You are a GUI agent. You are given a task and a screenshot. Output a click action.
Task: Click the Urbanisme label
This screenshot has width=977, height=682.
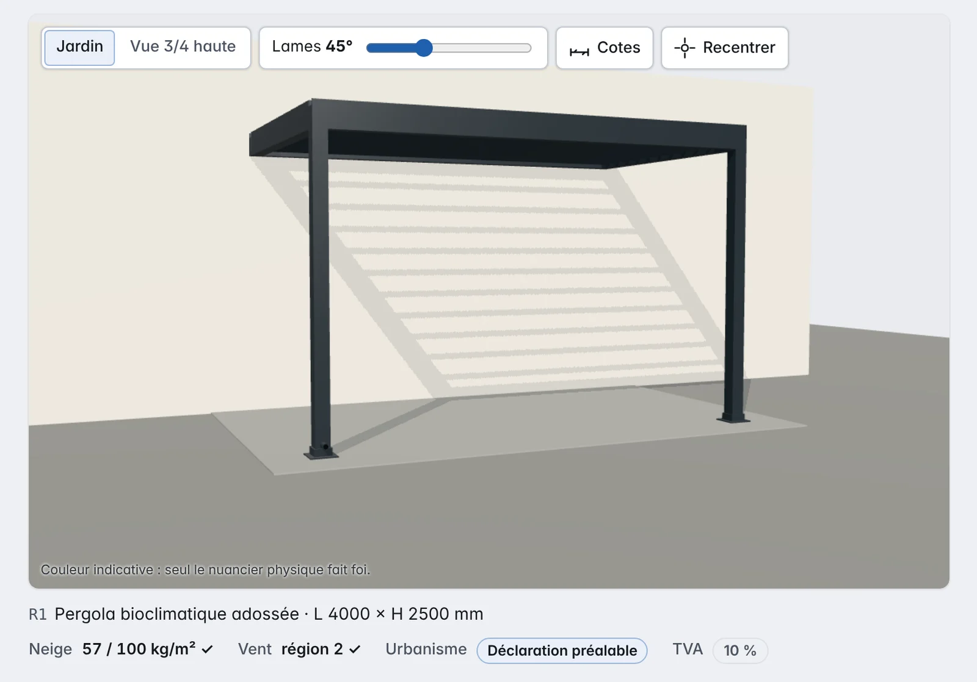(x=426, y=649)
